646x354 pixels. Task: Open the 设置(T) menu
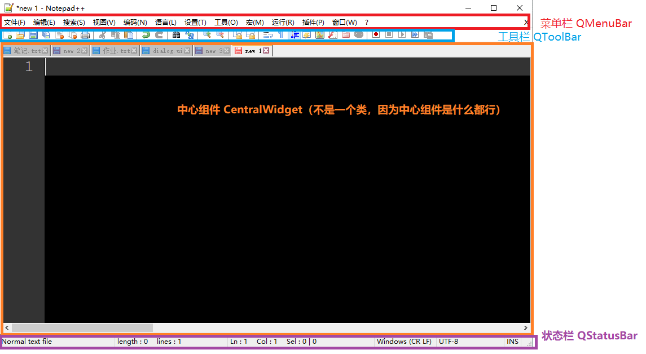pyautogui.click(x=195, y=23)
